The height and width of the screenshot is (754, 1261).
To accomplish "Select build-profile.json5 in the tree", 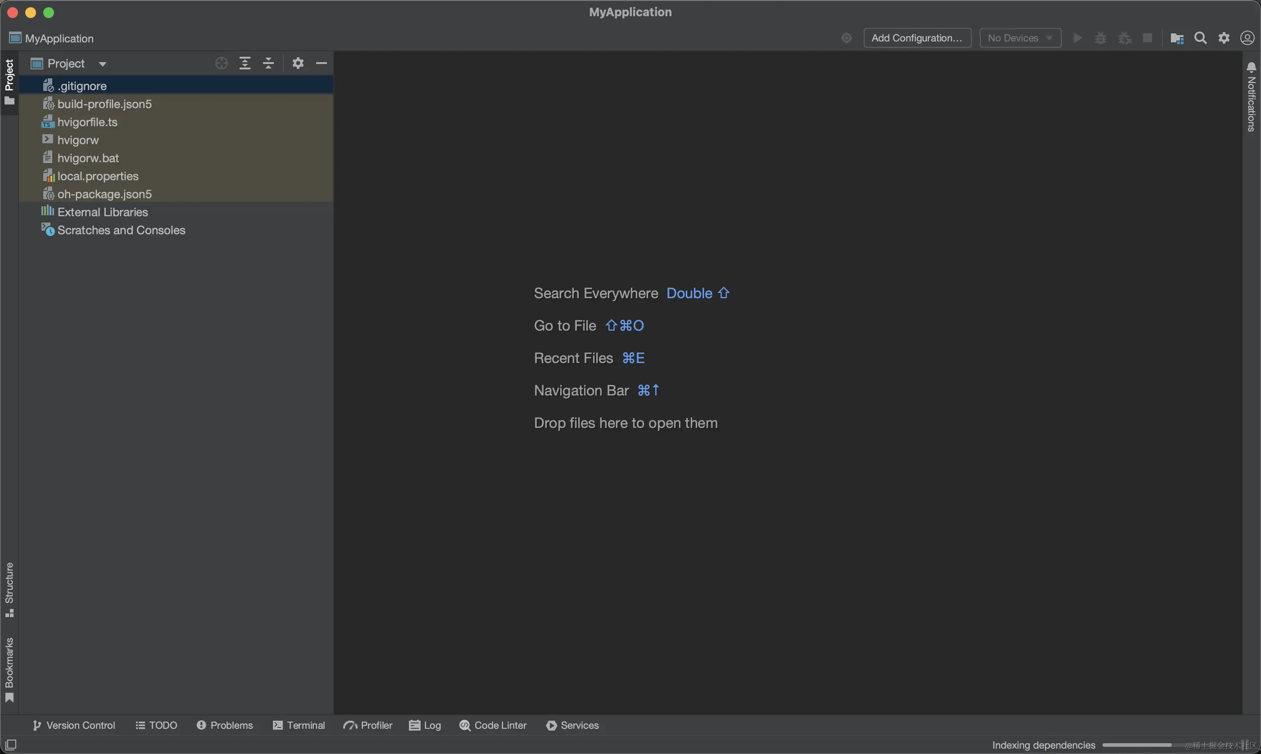I will click(x=176, y=104).
